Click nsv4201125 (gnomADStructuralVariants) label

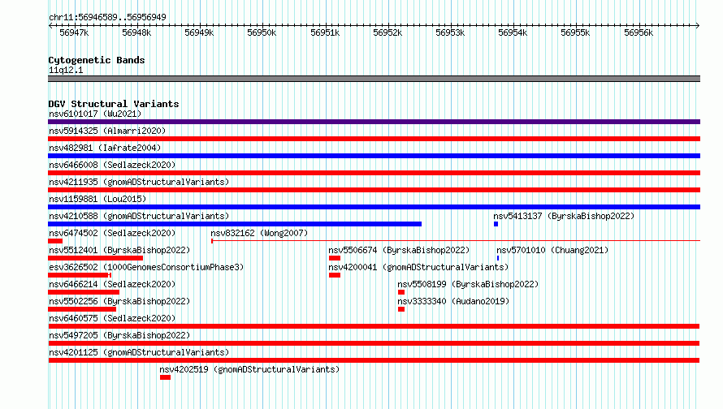coord(139,352)
